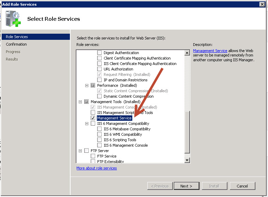This screenshot has height=197, width=268.
Task: Select the Role Services wizard step
Action: pos(36,37)
